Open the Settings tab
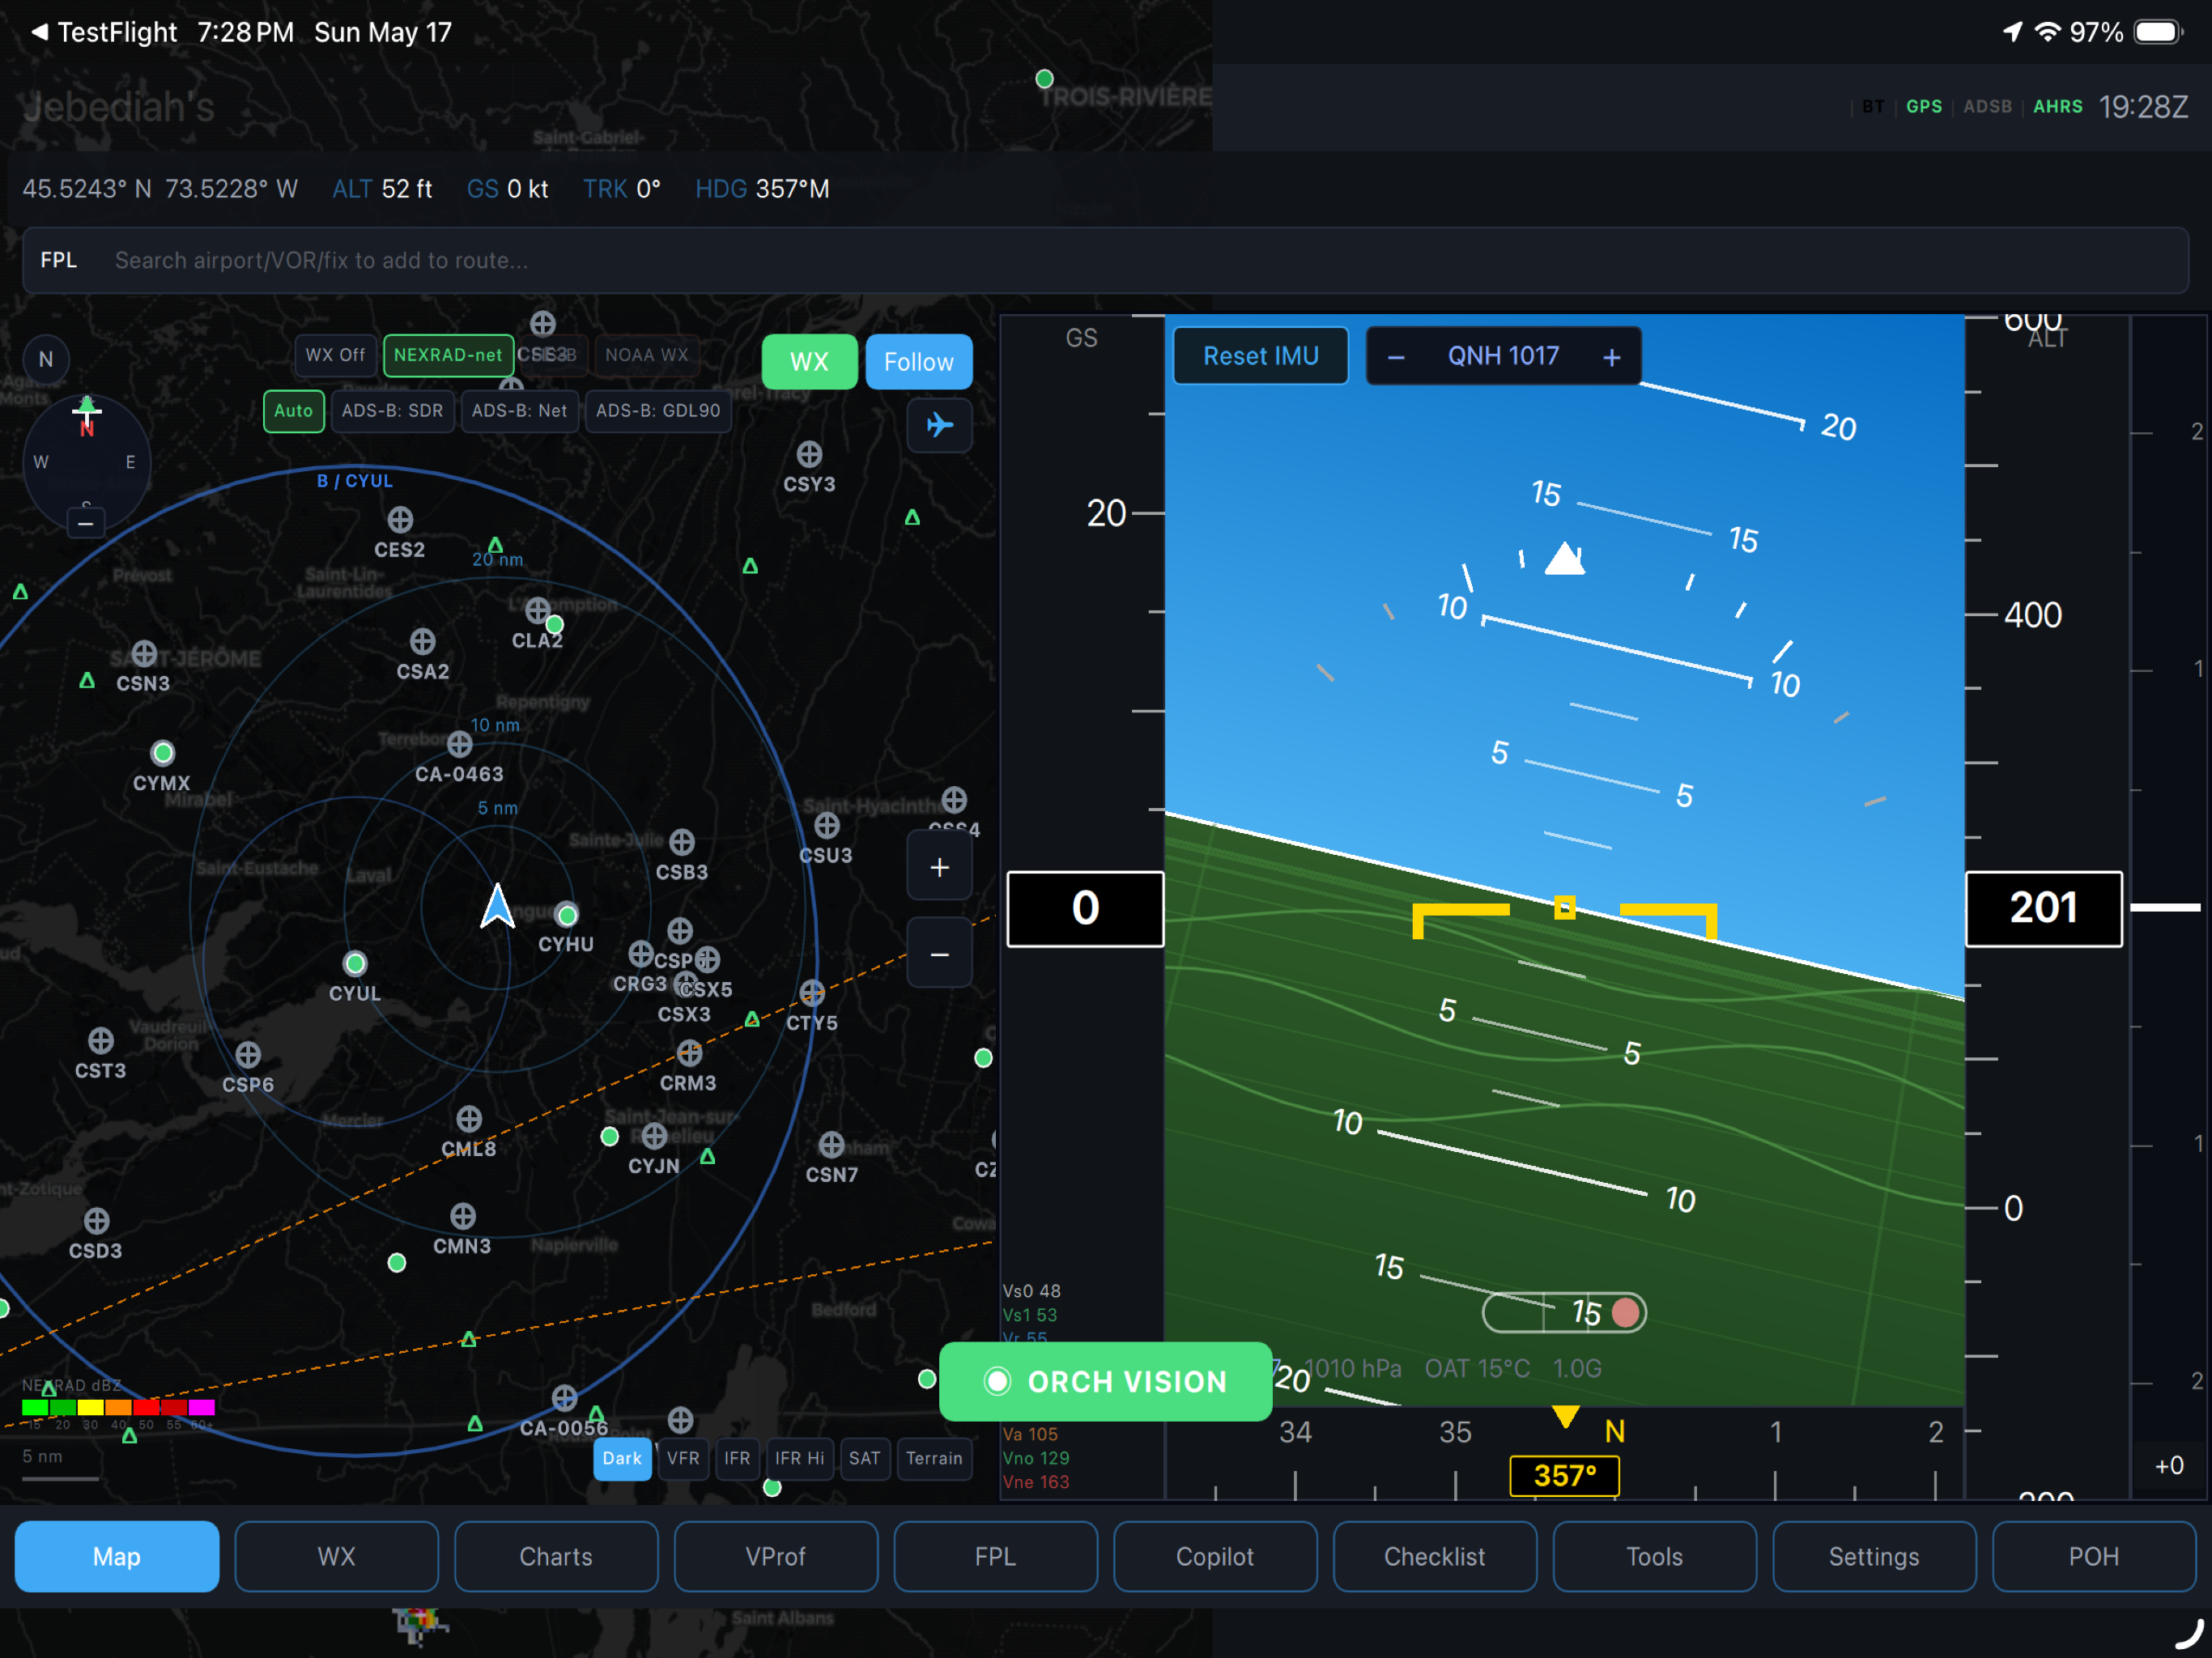The image size is (2212, 1658). point(1874,1556)
